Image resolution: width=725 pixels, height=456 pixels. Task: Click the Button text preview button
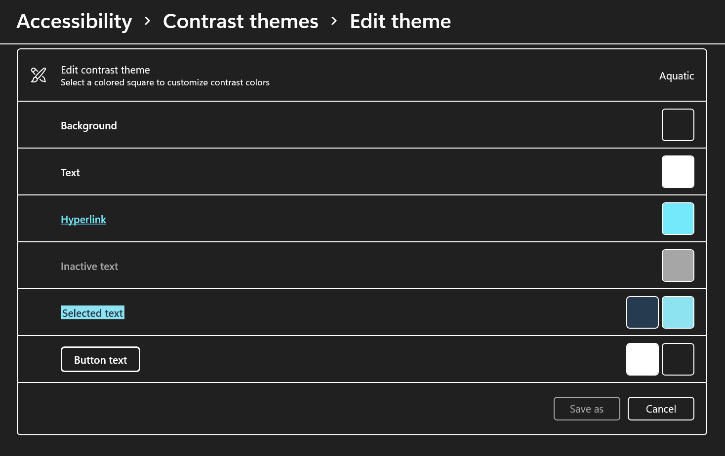click(x=100, y=359)
